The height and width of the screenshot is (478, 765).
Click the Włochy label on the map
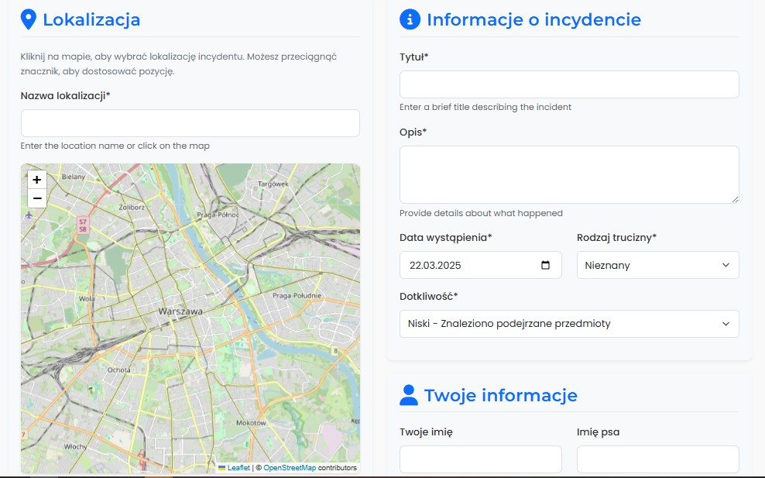pos(76,446)
